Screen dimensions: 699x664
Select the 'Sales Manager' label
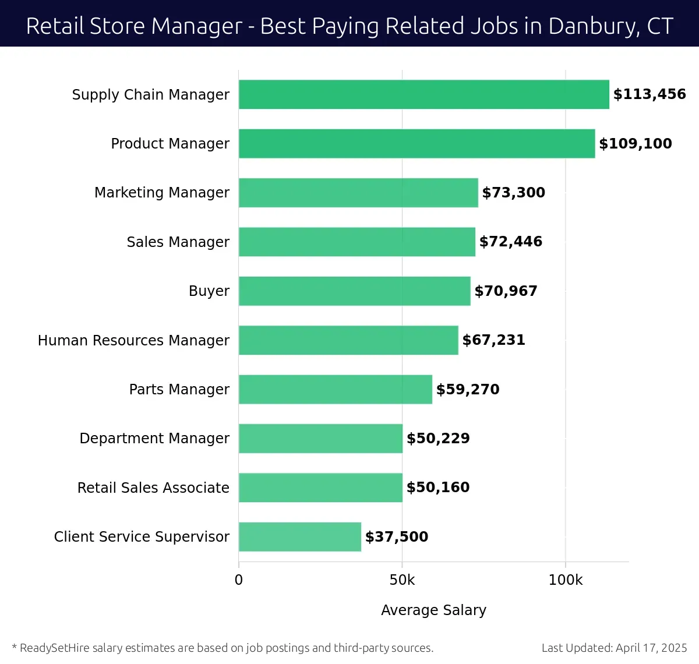pos(178,242)
